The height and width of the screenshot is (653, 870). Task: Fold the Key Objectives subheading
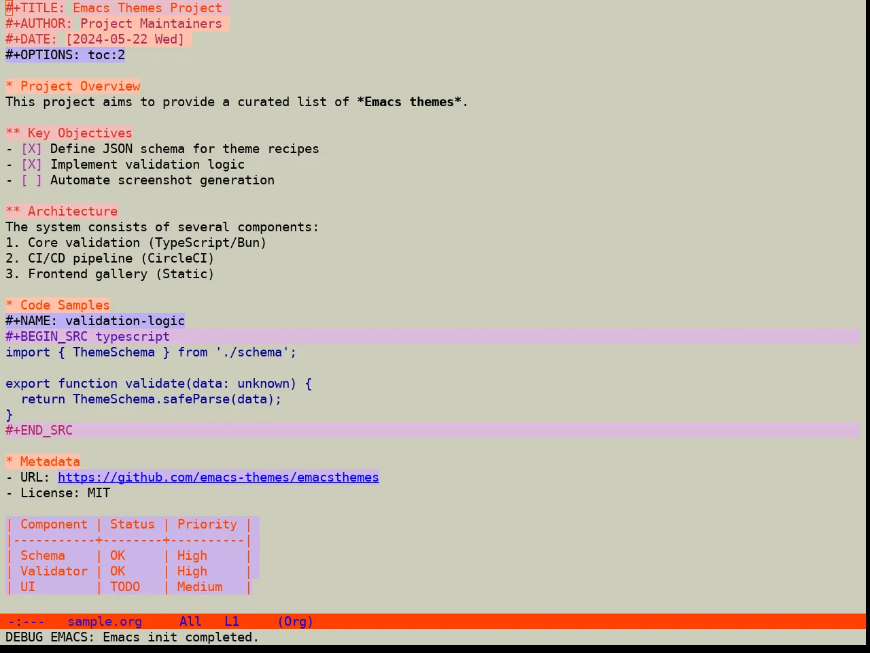coord(69,133)
